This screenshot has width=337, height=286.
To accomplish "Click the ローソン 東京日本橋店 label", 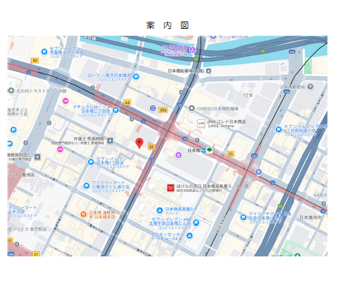I will (x=109, y=77).
